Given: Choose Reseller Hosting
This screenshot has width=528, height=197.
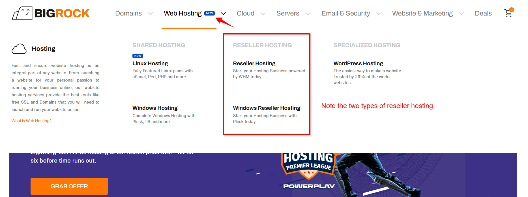Looking at the screenshot, I should pos(254,64).
